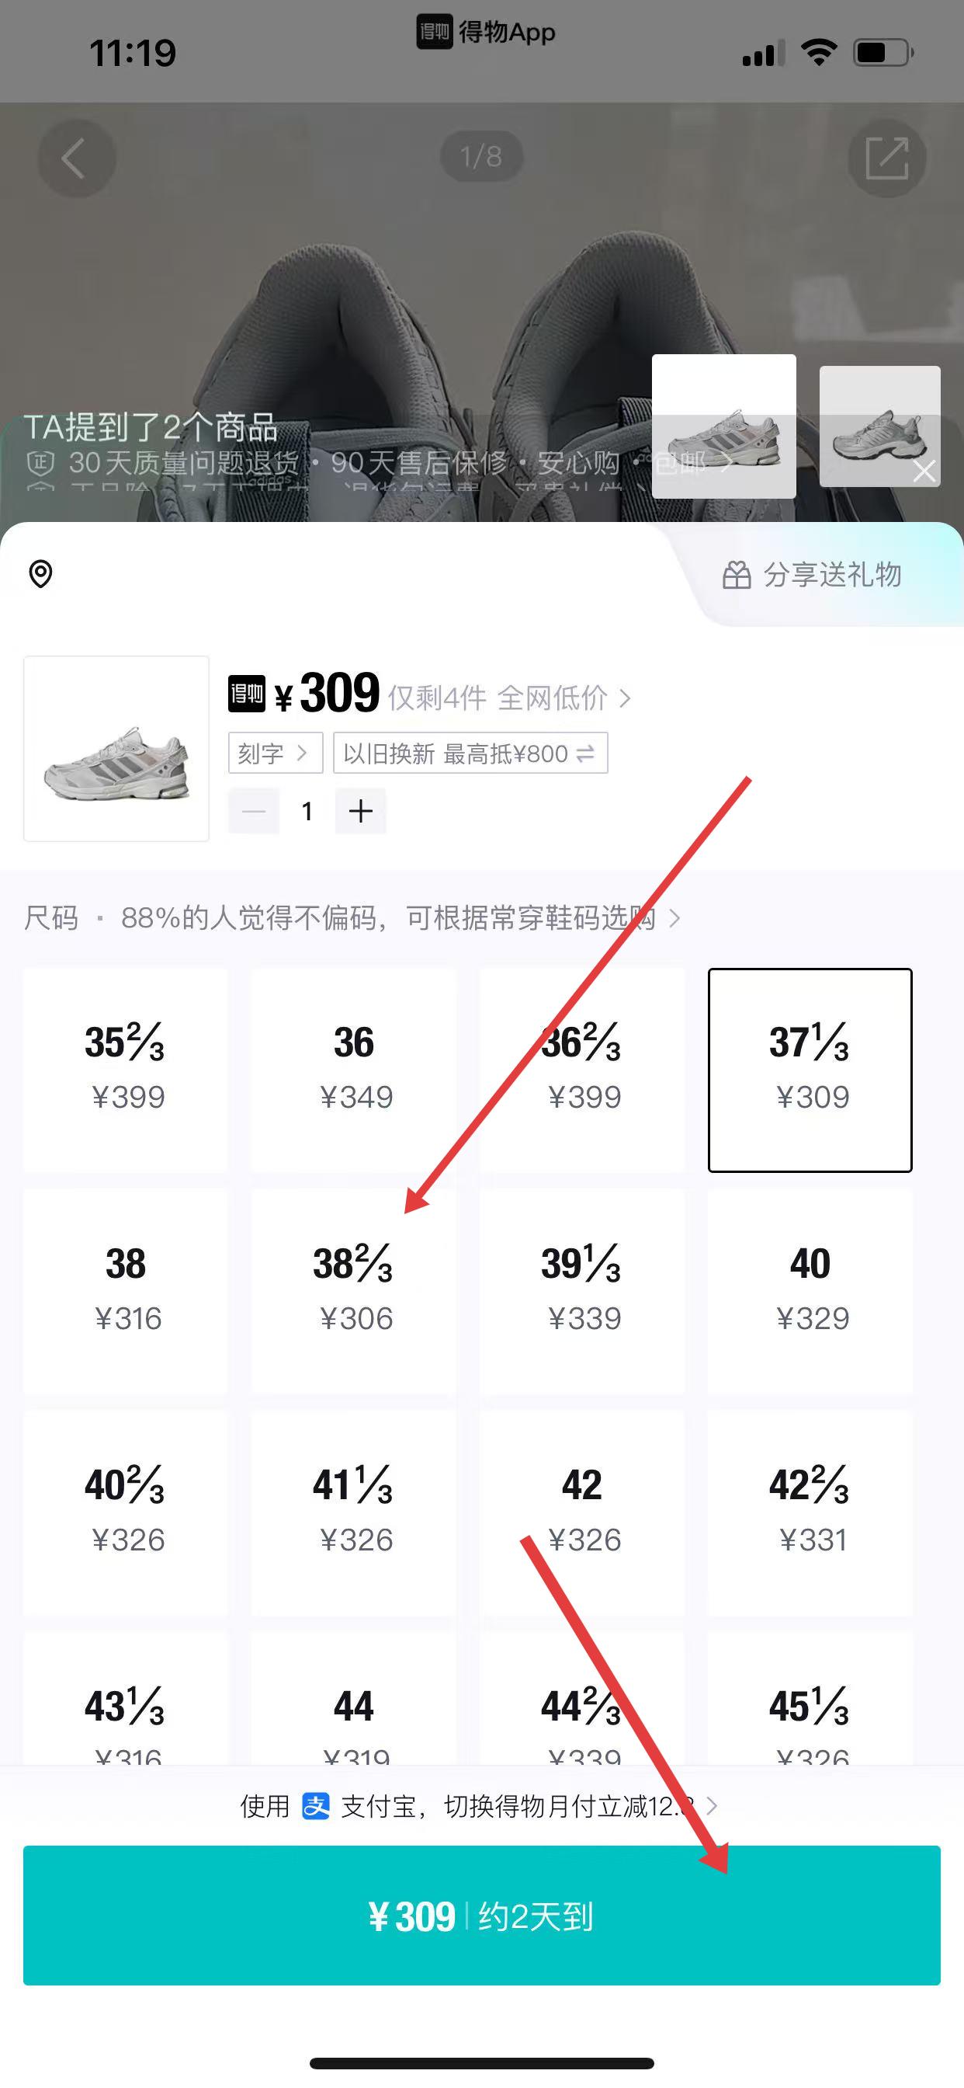964x2088 pixels.
Task: Expand the size guide recommendation chevron
Action: click(x=674, y=918)
